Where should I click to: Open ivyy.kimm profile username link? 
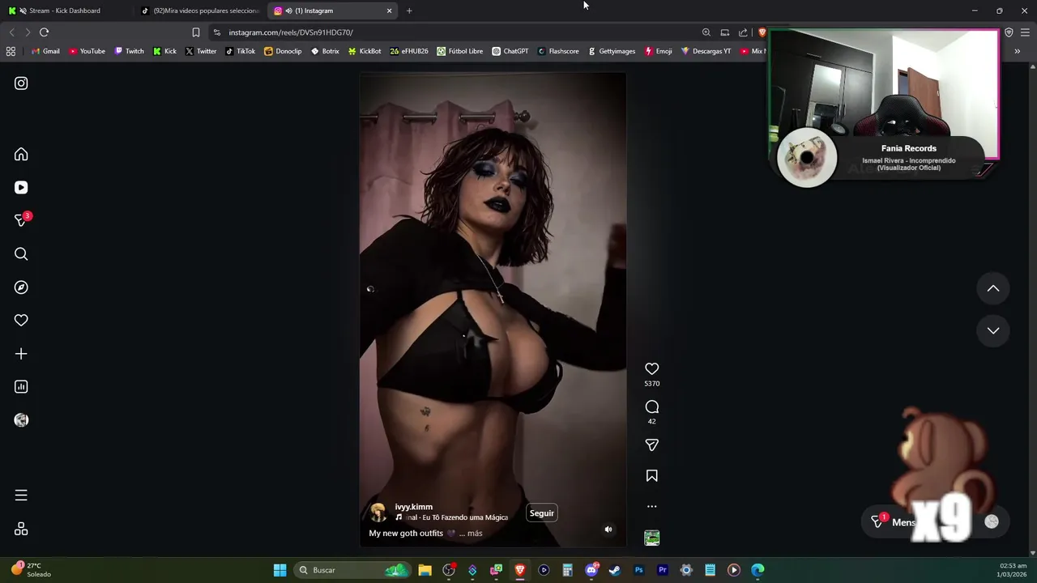[x=413, y=507]
